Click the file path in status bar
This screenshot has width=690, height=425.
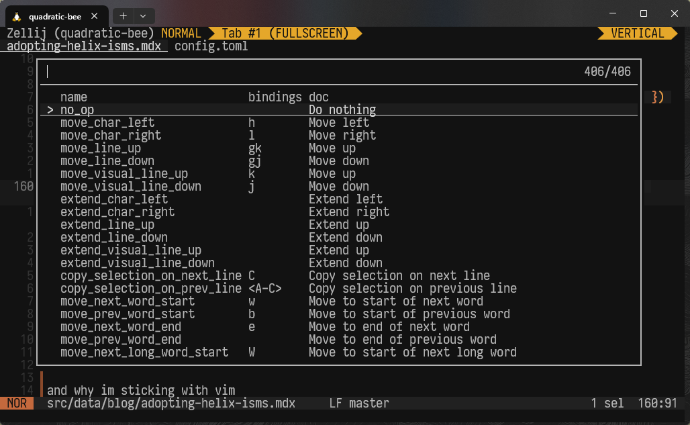point(170,403)
